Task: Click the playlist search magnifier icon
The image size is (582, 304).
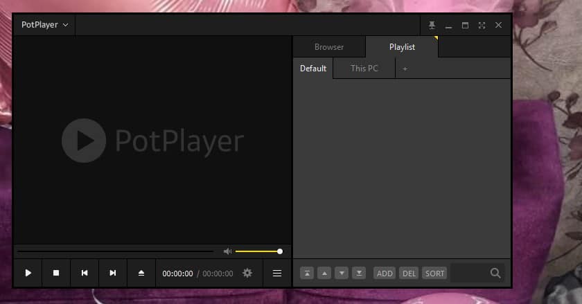Action: (495, 274)
